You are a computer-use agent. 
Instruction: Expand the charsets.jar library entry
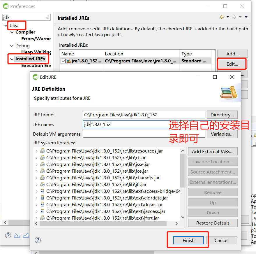(x=37, y=178)
